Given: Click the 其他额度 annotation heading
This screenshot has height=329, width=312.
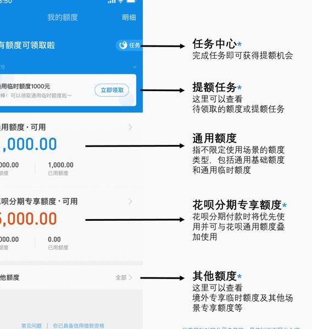Looking at the screenshot, I should [215, 276].
